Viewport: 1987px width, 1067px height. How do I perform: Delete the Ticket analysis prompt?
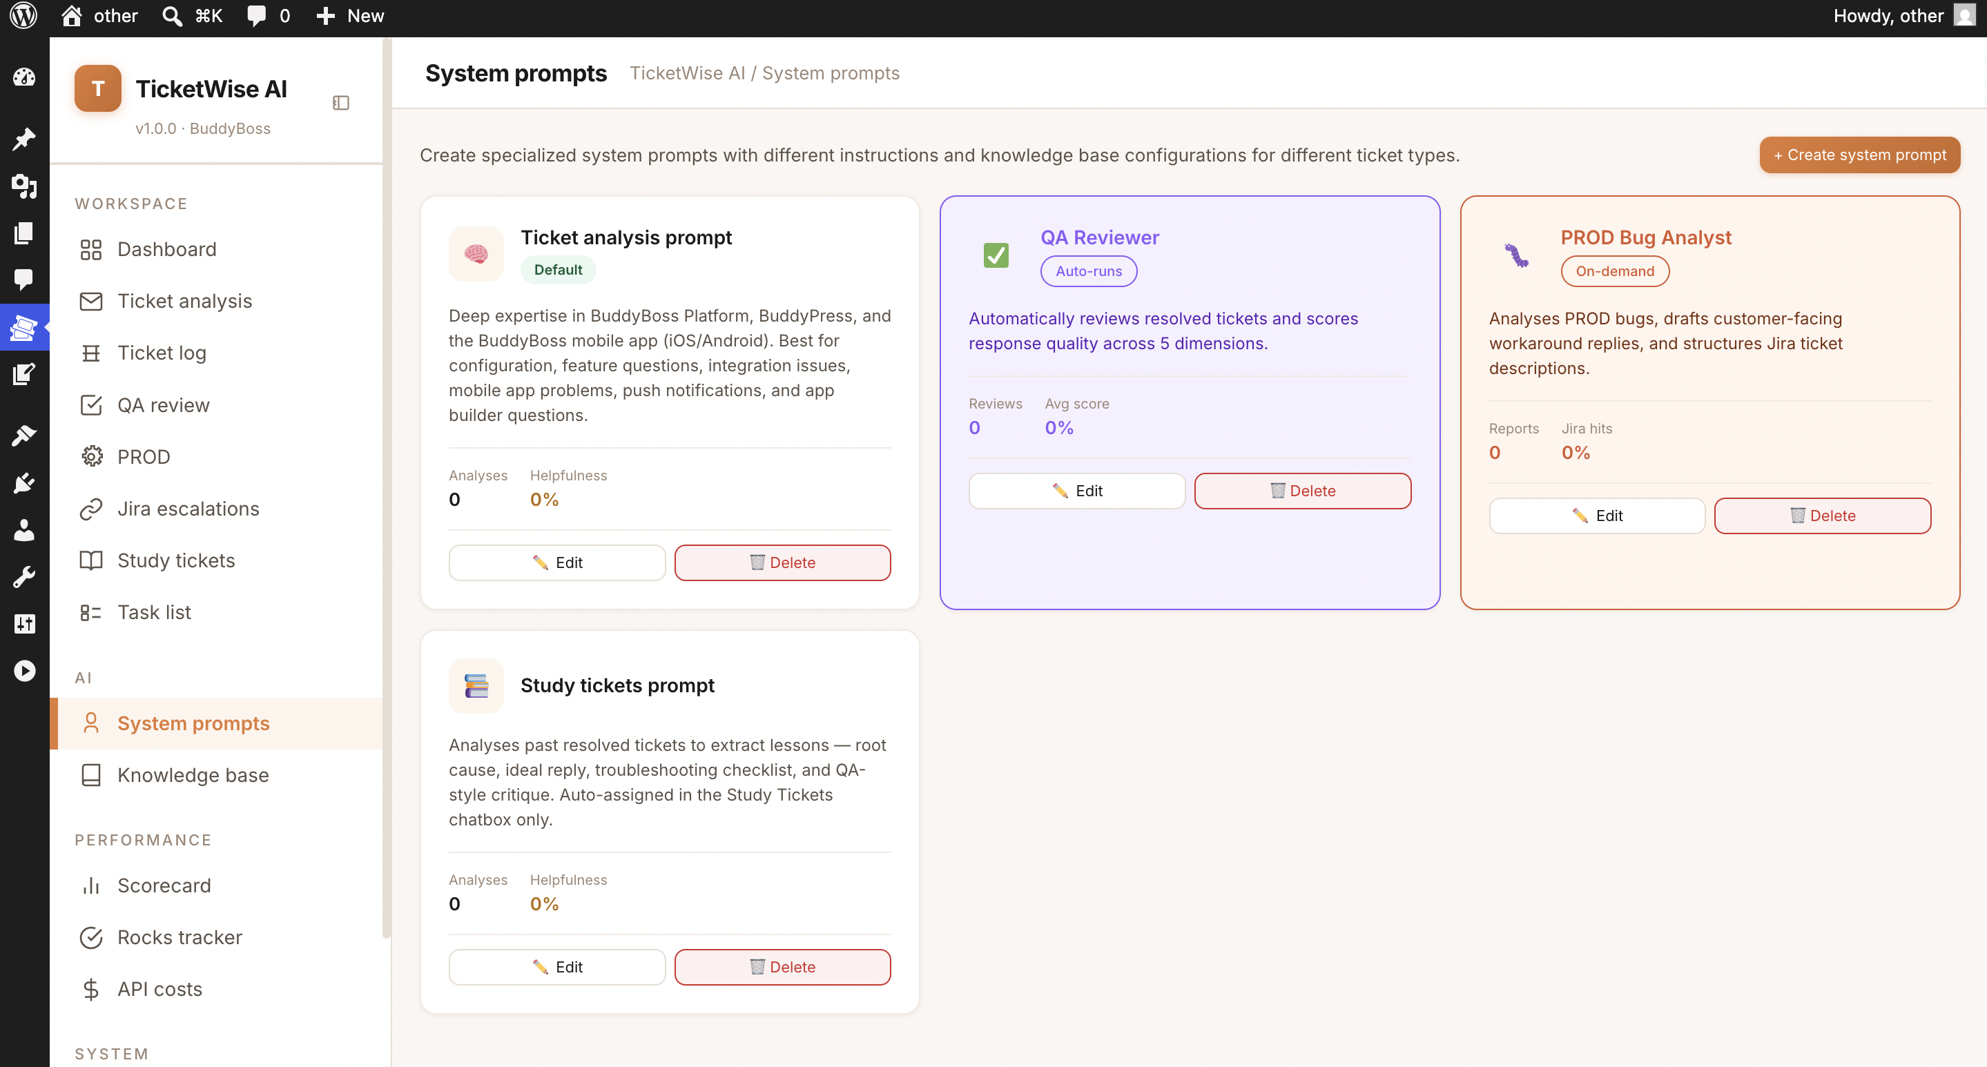coord(782,562)
